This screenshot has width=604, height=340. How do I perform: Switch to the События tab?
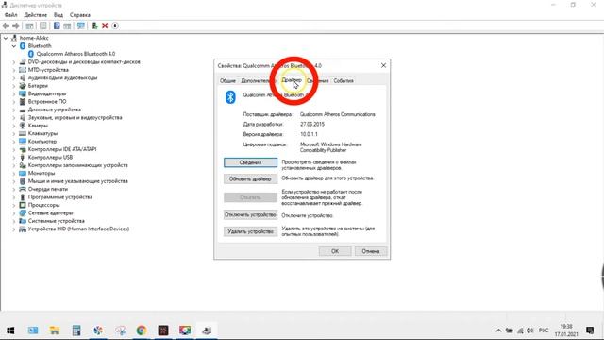click(344, 80)
